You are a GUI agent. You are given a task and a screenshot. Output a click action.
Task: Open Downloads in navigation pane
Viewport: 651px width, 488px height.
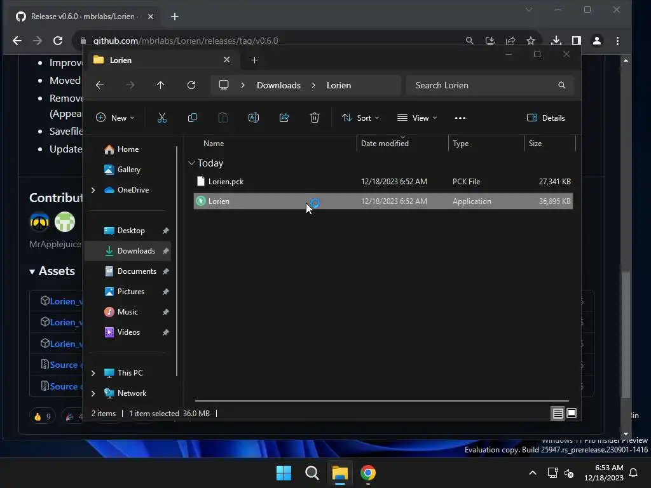click(127, 251)
